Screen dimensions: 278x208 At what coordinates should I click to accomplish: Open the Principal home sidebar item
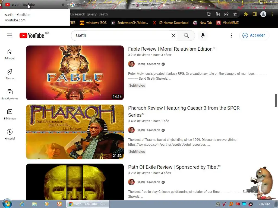[10, 54]
